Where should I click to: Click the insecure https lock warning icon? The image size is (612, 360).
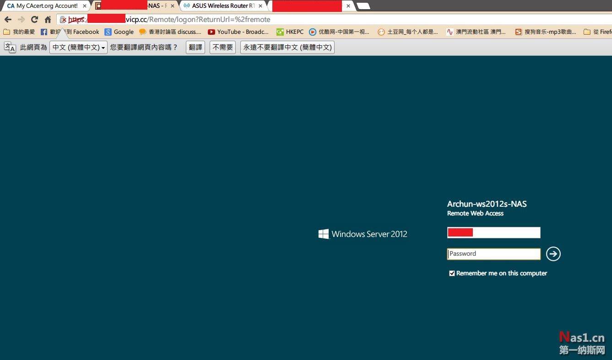pos(63,20)
